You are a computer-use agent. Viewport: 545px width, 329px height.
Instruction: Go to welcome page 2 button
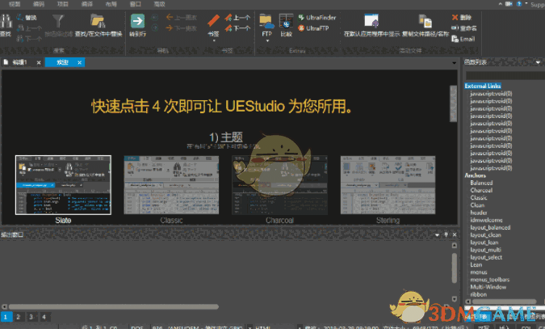pos(18,317)
